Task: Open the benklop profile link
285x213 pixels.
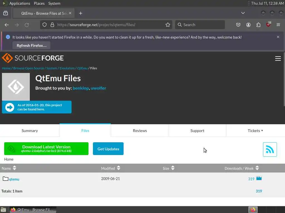Action: 81,88
